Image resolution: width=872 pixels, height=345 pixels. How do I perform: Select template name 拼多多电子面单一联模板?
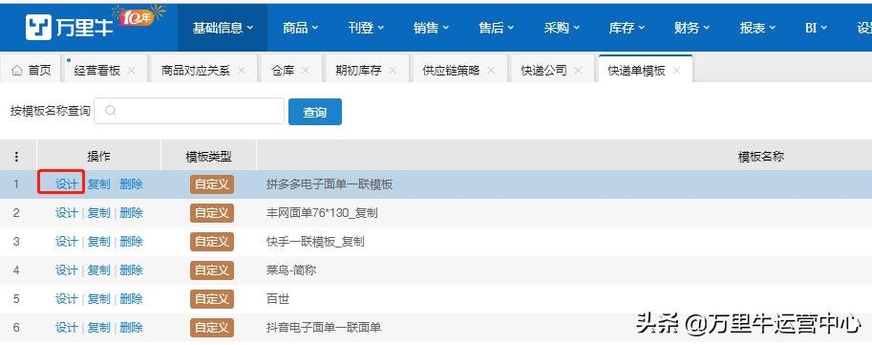pyautogui.click(x=330, y=184)
